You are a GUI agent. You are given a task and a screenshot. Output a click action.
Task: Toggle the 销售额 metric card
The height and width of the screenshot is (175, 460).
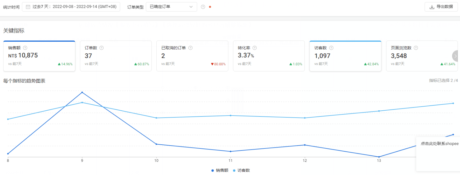pos(39,56)
